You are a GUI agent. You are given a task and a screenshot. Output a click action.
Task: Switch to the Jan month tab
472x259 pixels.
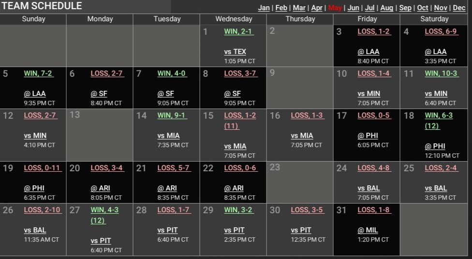(x=264, y=8)
